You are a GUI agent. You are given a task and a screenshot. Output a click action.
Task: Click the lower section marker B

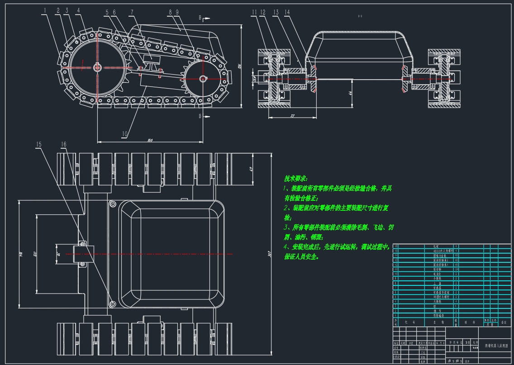200,116
